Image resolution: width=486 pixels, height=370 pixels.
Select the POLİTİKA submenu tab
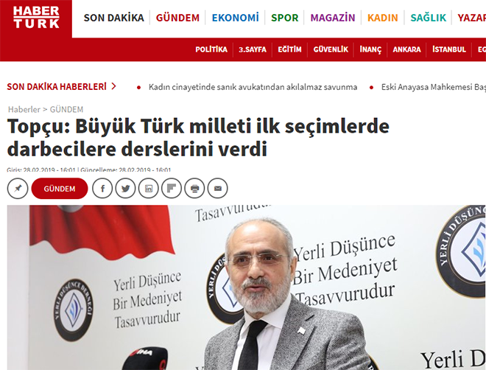point(211,49)
